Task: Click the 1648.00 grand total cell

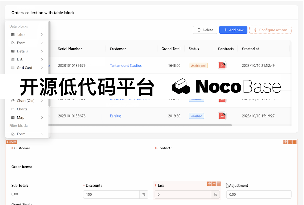Action: 174,65
